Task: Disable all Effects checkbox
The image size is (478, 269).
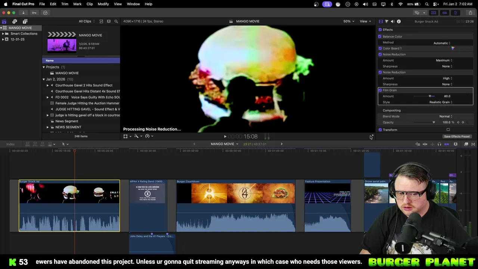Action: (x=380, y=30)
